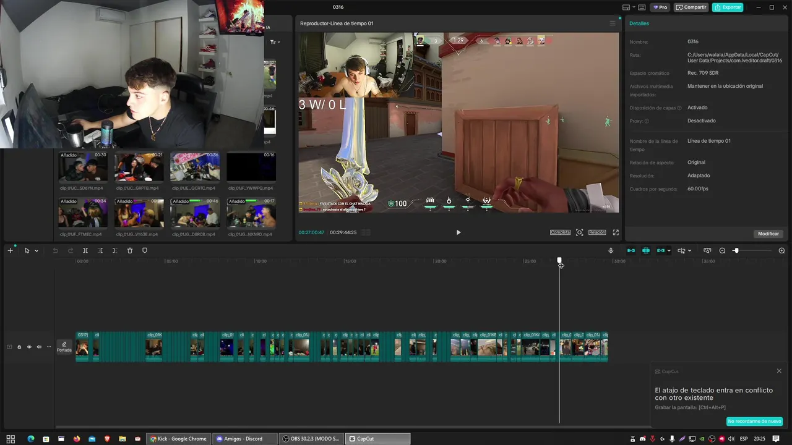792x445 pixels.
Task: Start voice recording with the microphone icon
Action: click(x=611, y=250)
